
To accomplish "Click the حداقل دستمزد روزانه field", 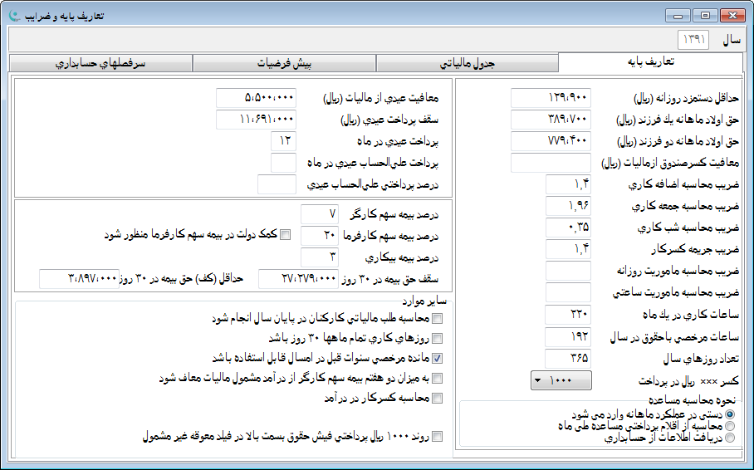I will [550, 99].
